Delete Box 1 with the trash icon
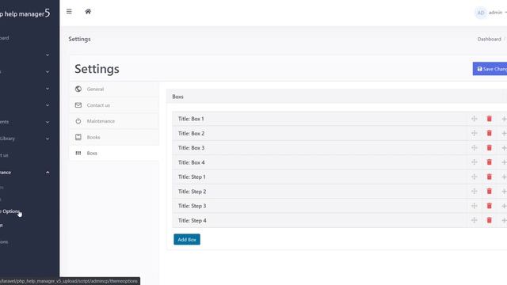The width and height of the screenshot is (507, 285). point(490,119)
